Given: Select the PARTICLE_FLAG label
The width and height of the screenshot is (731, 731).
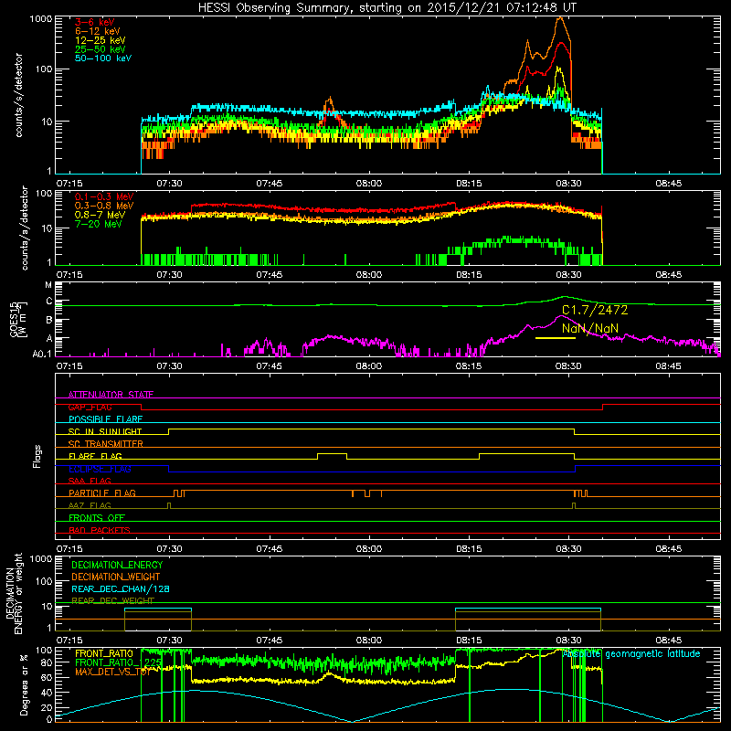Looking at the screenshot, I should pyautogui.click(x=102, y=493).
